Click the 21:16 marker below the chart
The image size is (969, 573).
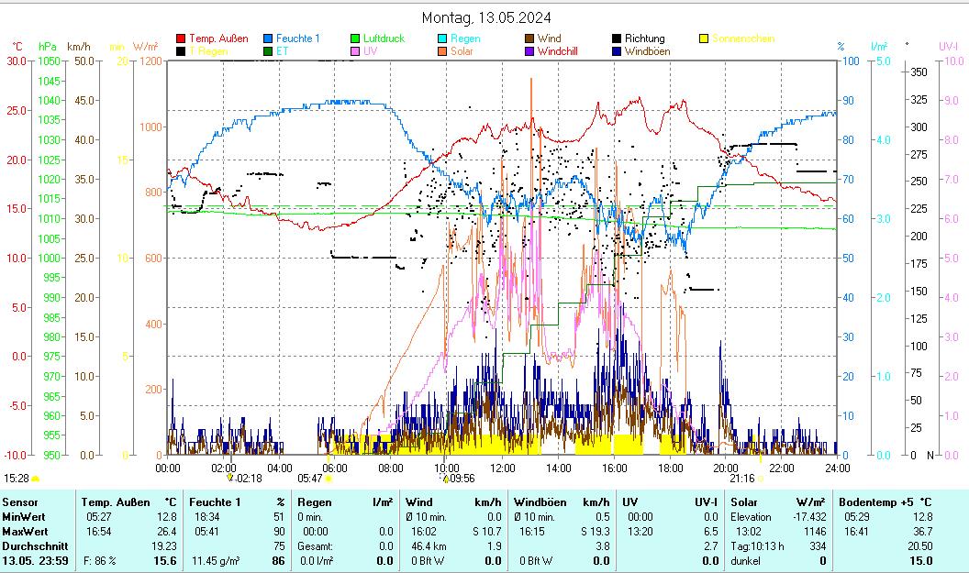[742, 479]
